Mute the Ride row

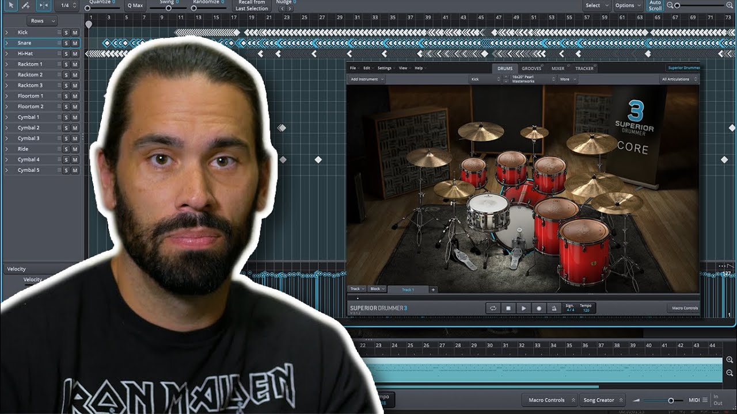click(75, 149)
